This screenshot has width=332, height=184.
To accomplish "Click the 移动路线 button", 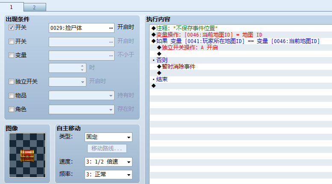I will tap(107, 148).
